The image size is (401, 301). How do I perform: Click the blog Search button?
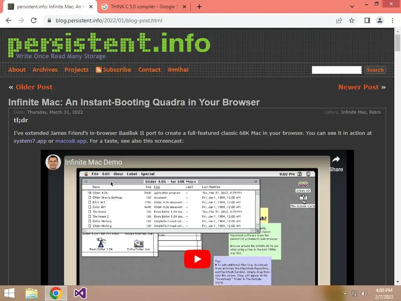[375, 70]
